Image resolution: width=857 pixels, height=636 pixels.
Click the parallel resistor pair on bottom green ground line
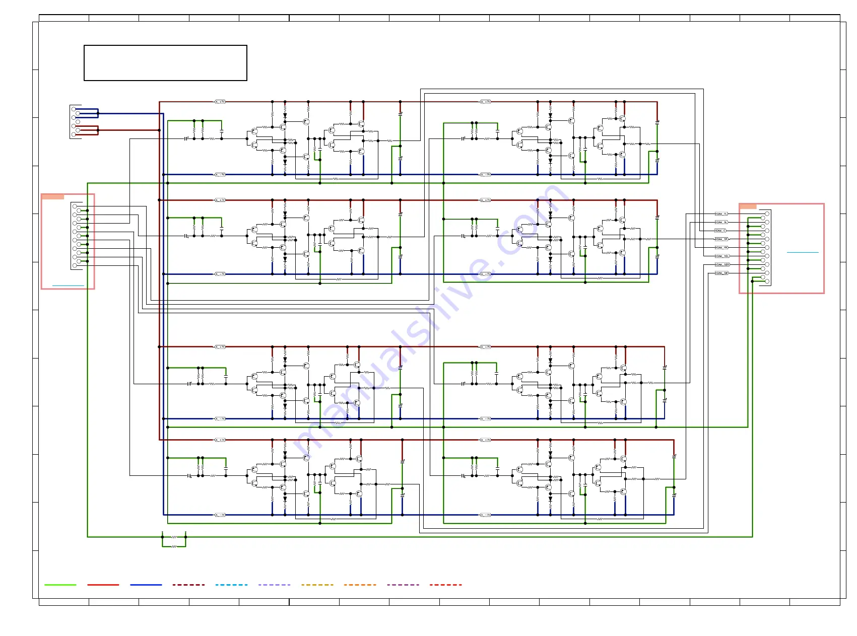(174, 541)
